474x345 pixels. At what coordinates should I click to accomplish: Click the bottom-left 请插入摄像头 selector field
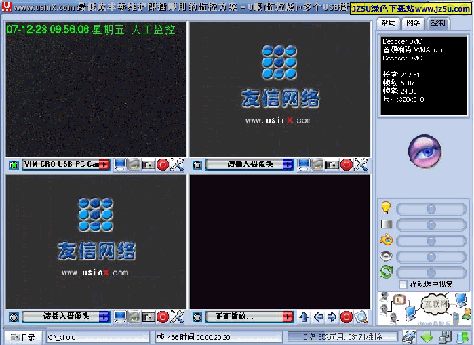coord(66,317)
